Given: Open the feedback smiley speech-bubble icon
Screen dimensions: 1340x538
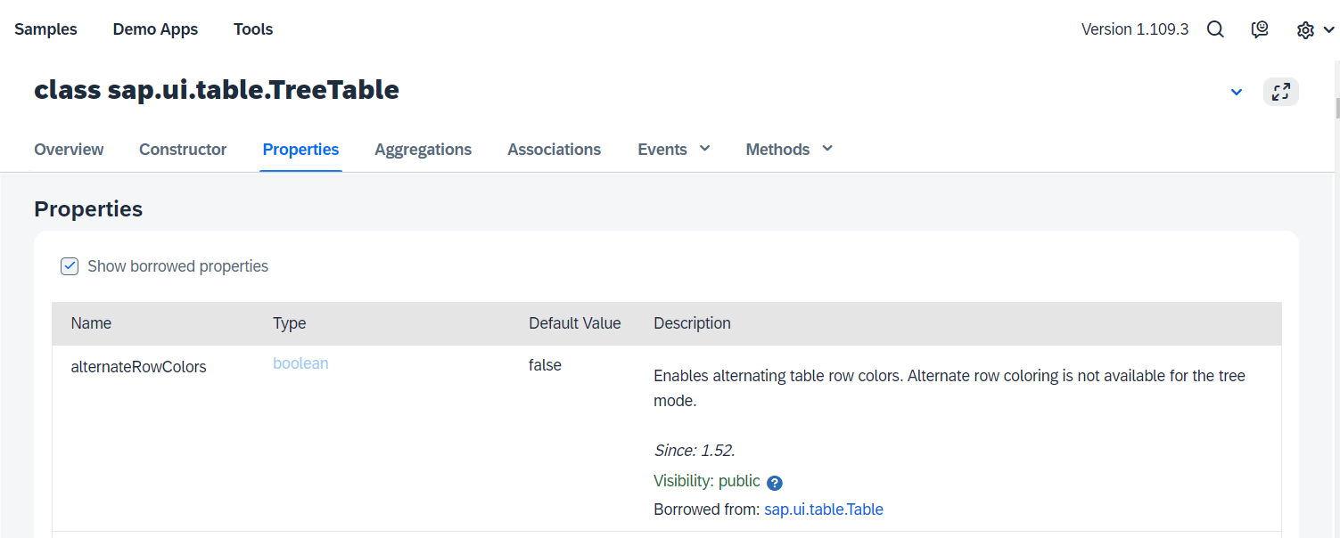Looking at the screenshot, I should (1260, 29).
